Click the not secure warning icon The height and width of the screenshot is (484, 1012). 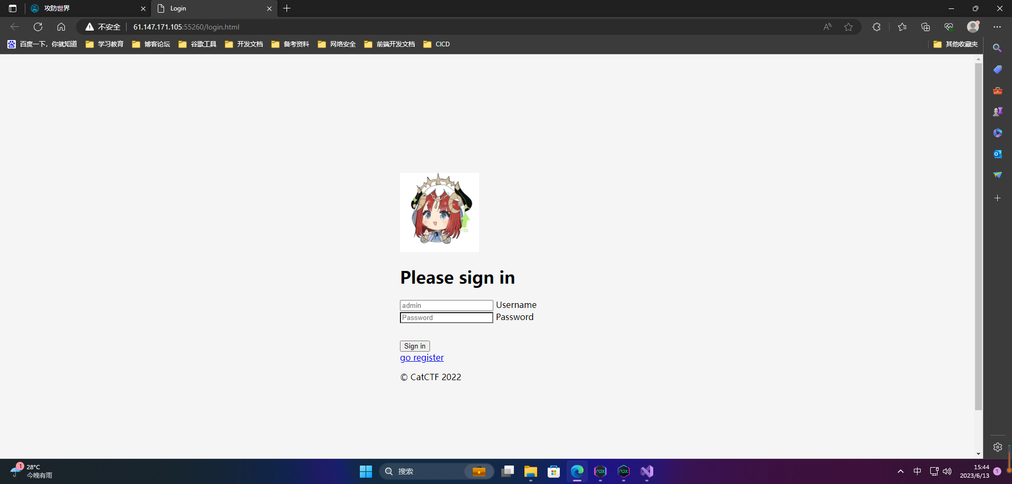click(90, 27)
